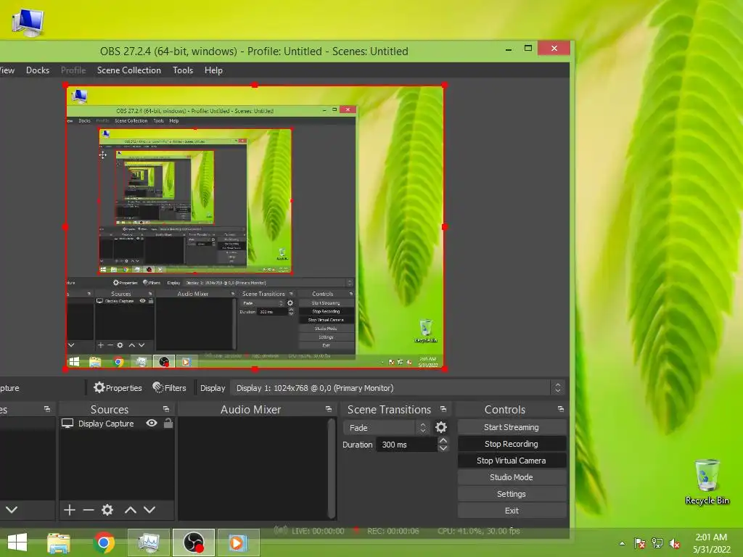Click Start Streaming
The image size is (743, 557).
pos(512,427)
